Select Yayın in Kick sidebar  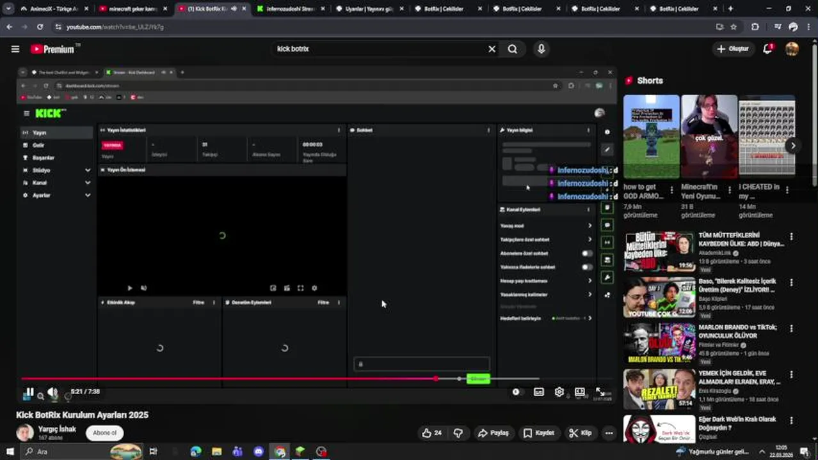tap(56, 133)
